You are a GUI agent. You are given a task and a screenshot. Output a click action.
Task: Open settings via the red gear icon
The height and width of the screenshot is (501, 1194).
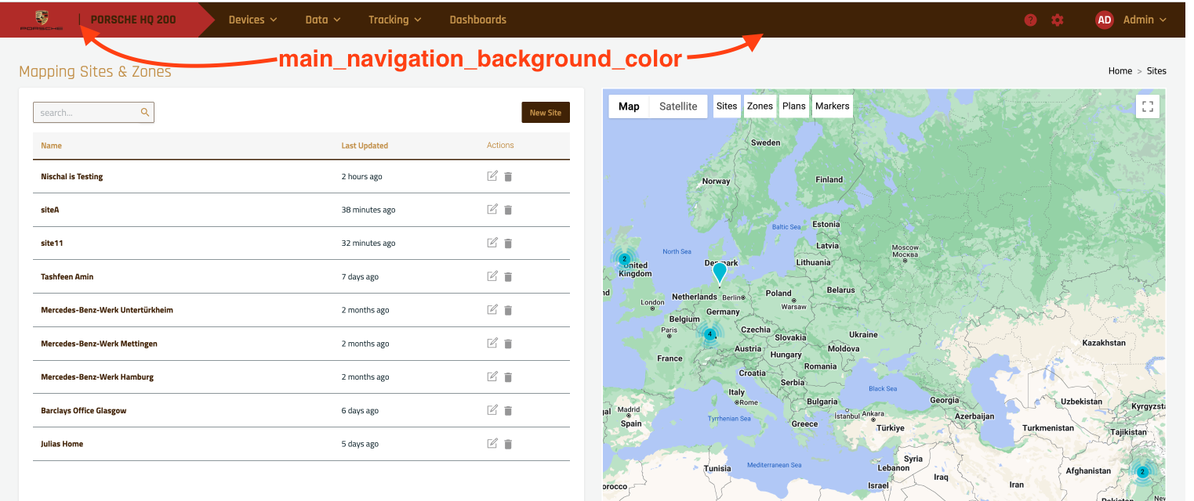pyautogui.click(x=1058, y=20)
